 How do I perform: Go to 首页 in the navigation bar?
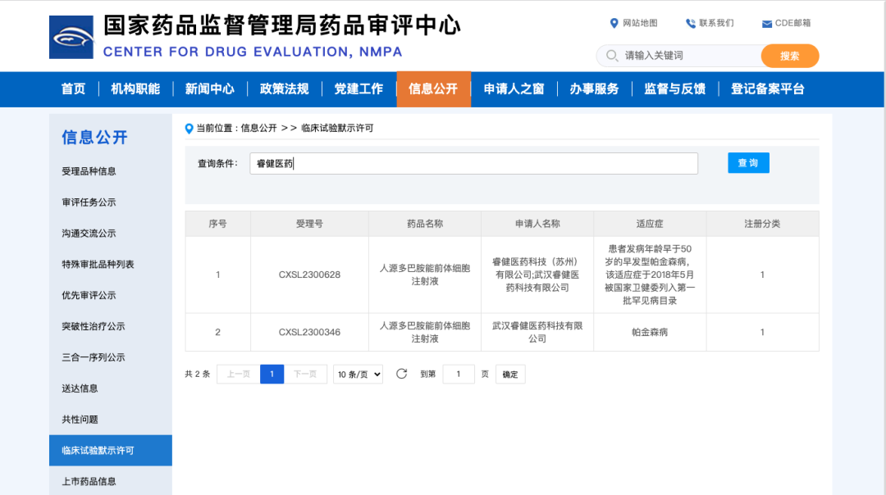pos(73,89)
